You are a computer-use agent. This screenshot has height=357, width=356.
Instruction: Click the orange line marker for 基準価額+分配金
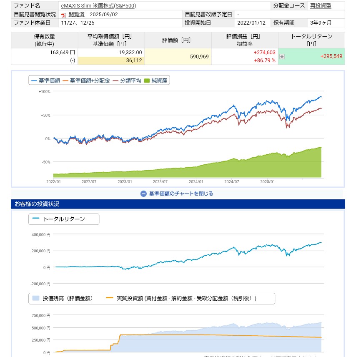pos(65,81)
